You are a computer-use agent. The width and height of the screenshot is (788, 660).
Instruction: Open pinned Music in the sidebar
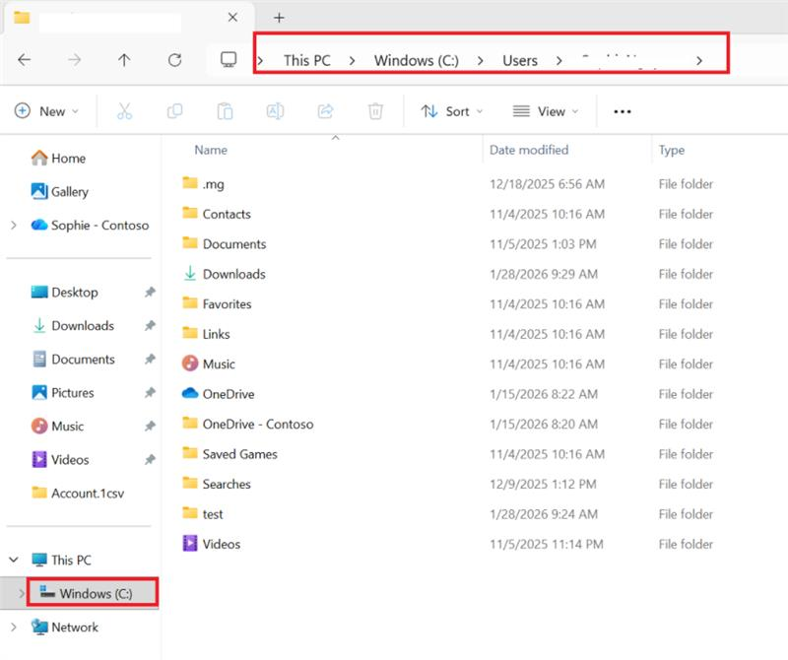(57, 427)
